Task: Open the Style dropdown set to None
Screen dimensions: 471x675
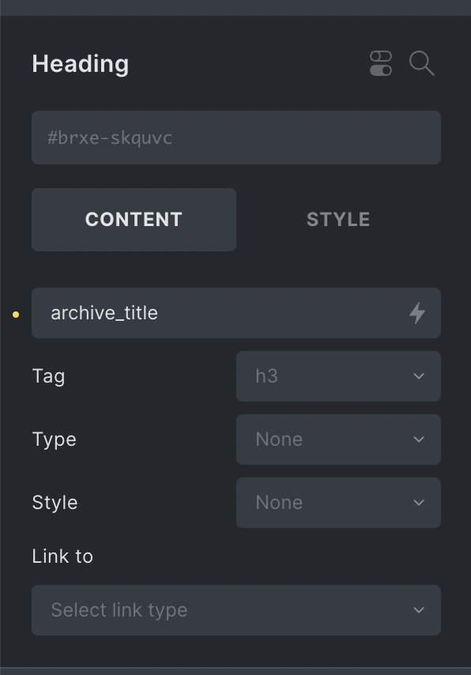Action: (x=338, y=503)
